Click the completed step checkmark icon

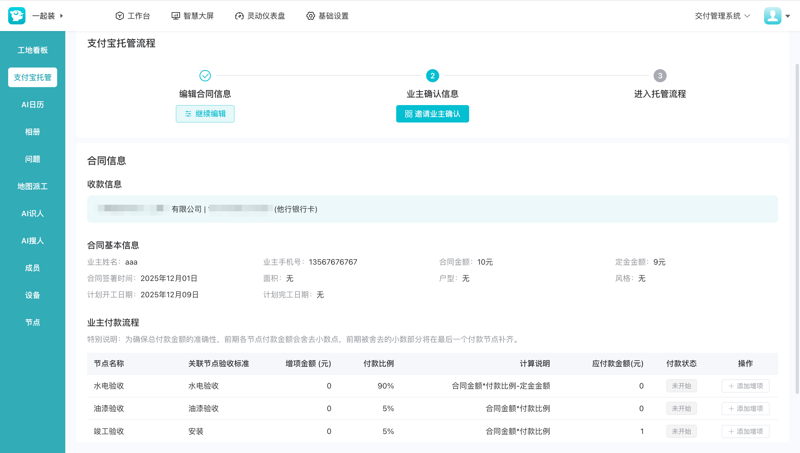click(205, 76)
